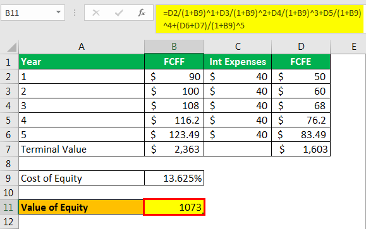
Task: Select row 6 header
Action: (8, 134)
